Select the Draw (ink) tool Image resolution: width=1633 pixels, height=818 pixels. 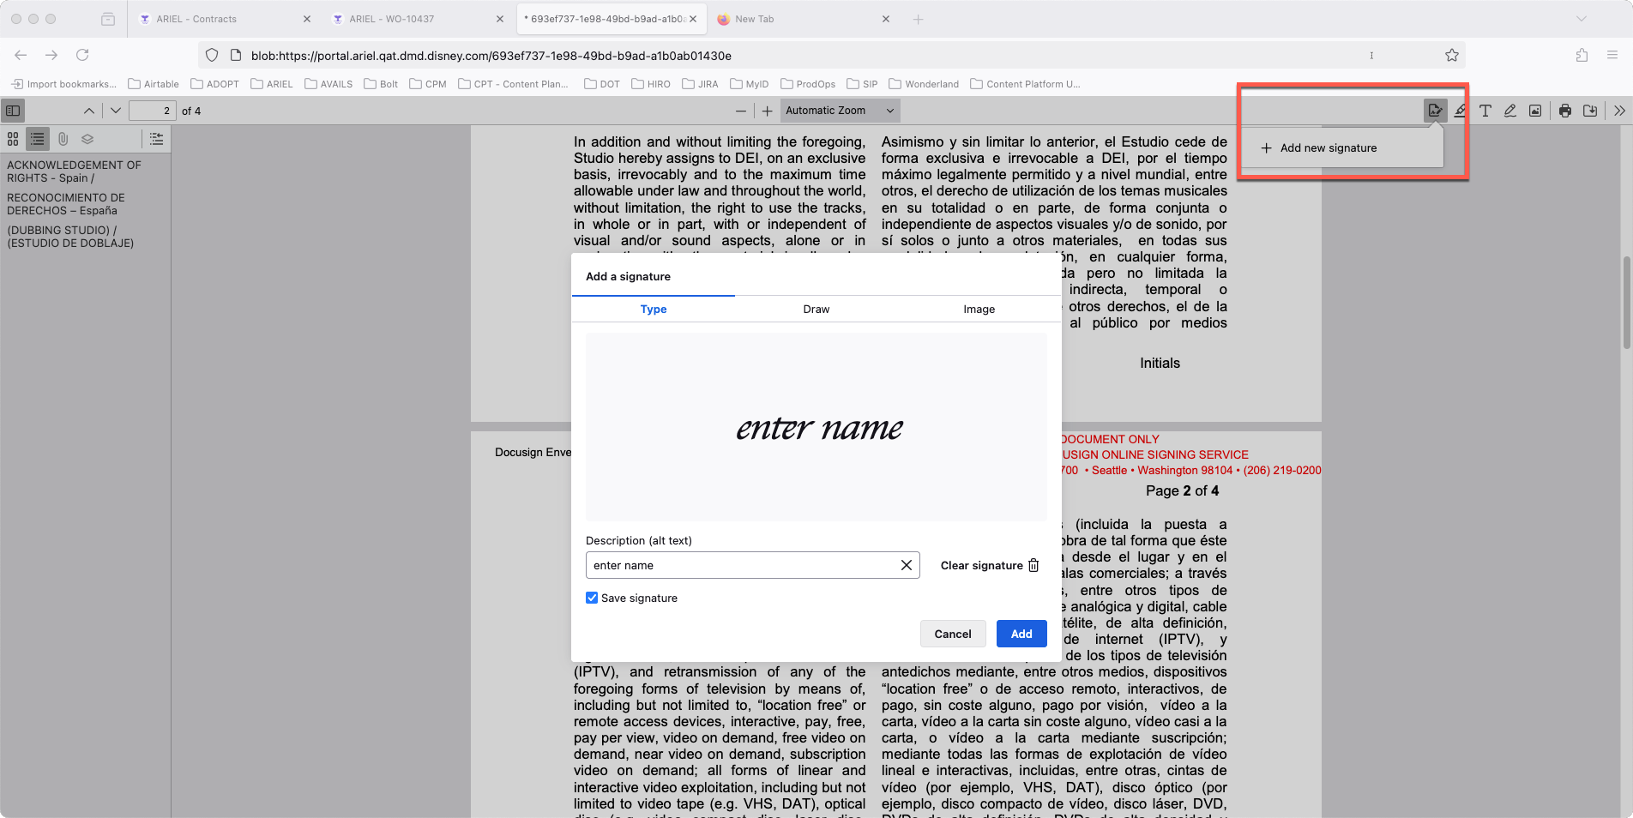[1510, 111]
